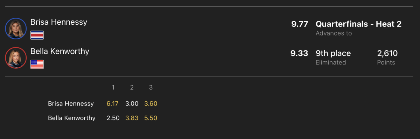The height and width of the screenshot is (139, 420).
Task: Click Brisa Hennessy's 3.00 wave score
Action: [132, 103]
